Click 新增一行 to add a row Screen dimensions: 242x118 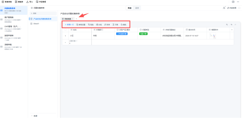click(x=69, y=25)
